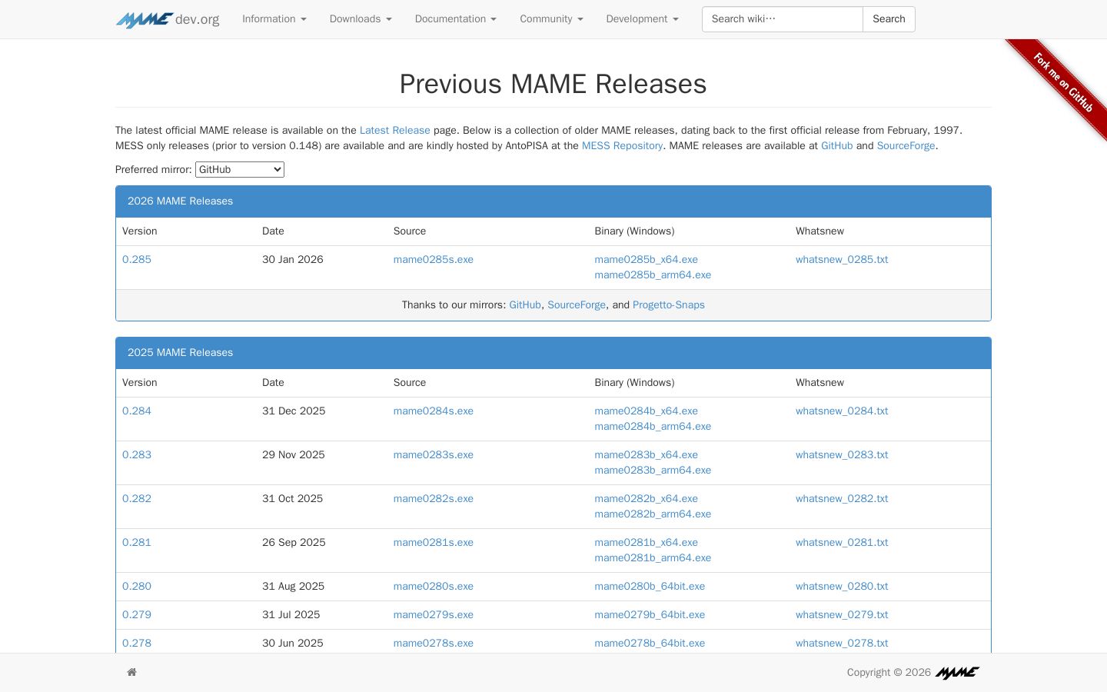Click the MAME logo in footer copyright
The height and width of the screenshot is (692, 1107).
tap(957, 673)
